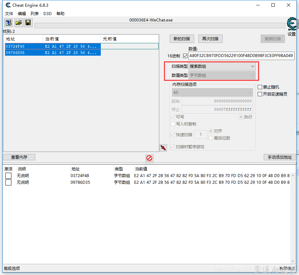Click 无说明 description of 09786D35 entry

coord(23,182)
